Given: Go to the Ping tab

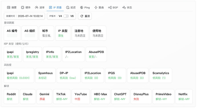Looking at the screenshot, I should tap(85, 7).
